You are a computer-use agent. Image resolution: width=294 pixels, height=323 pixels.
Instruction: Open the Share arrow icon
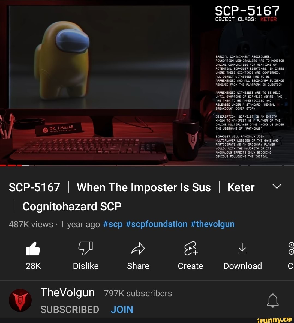[138, 248]
